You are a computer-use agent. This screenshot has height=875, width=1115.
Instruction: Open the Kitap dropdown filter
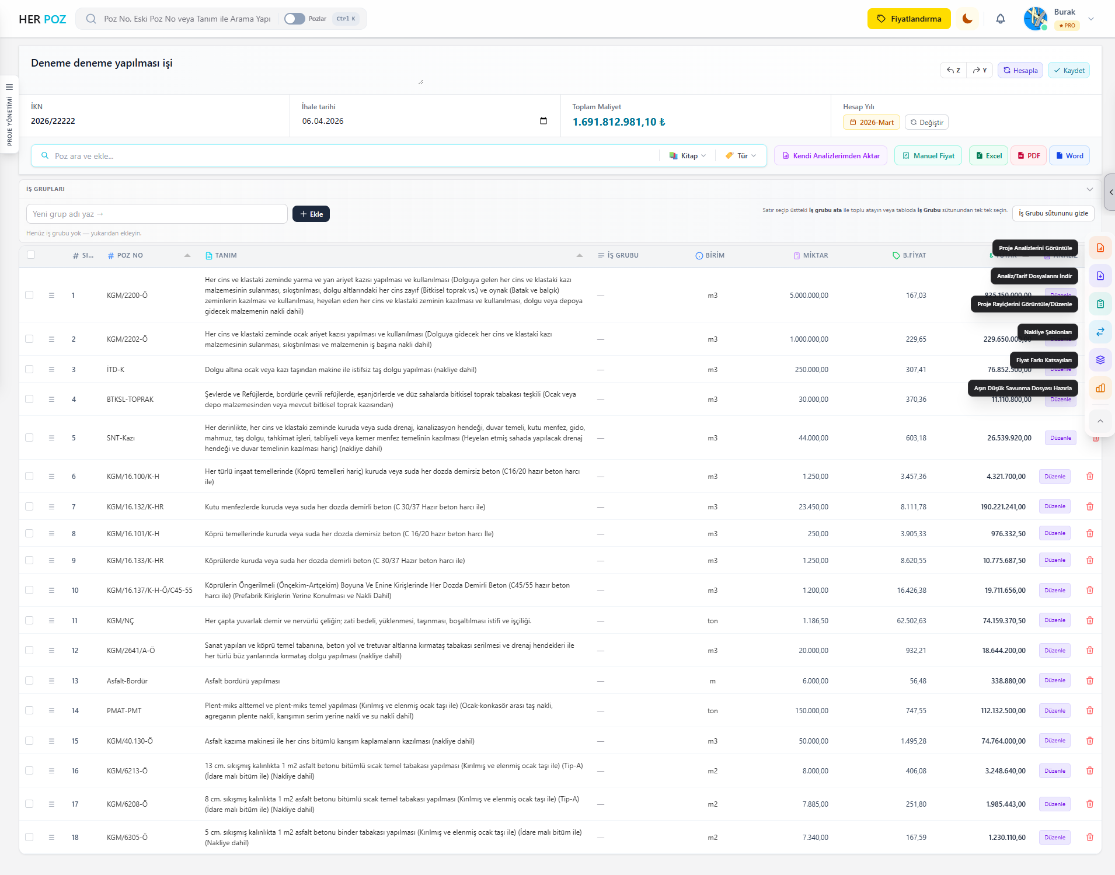pos(687,156)
